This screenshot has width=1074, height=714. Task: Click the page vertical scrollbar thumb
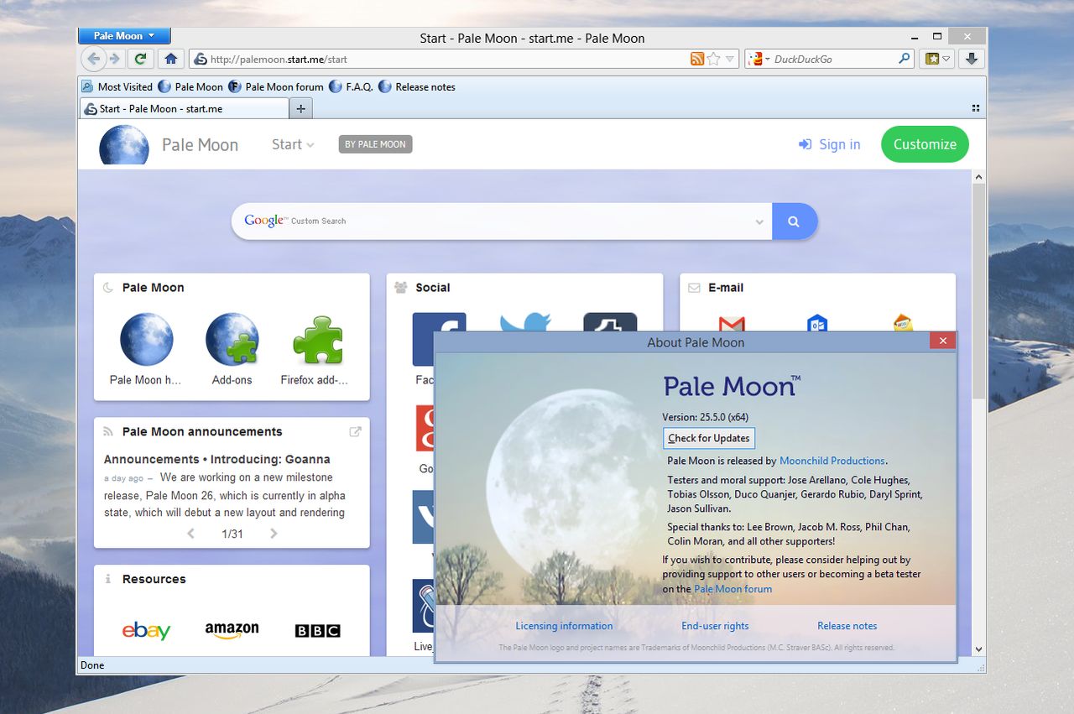(978, 291)
